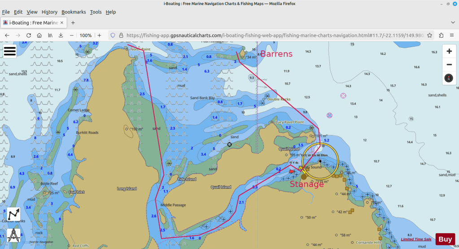Click the yellow-ringed light at Thirsty Sound

319,160
